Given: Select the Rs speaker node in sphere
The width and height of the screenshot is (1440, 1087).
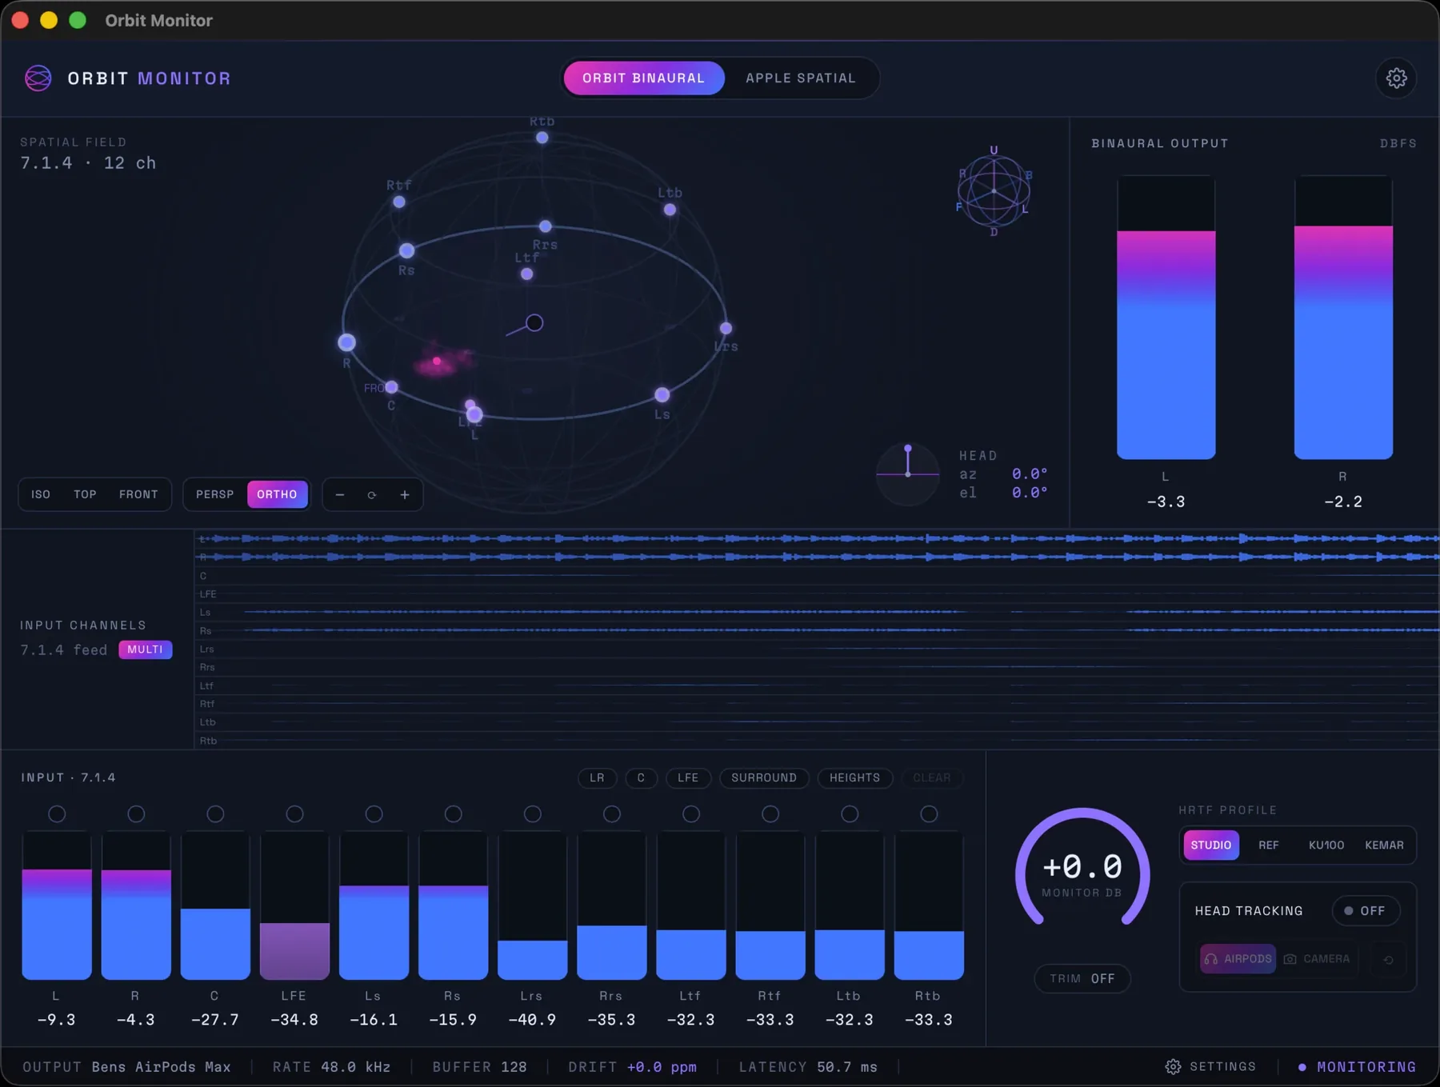Looking at the screenshot, I should (406, 250).
